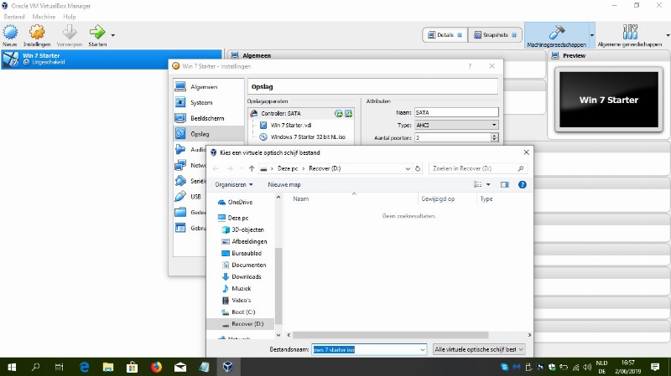The image size is (671, 376).
Task: Click the Nieuw machine toolbar icon
Action: (10, 33)
